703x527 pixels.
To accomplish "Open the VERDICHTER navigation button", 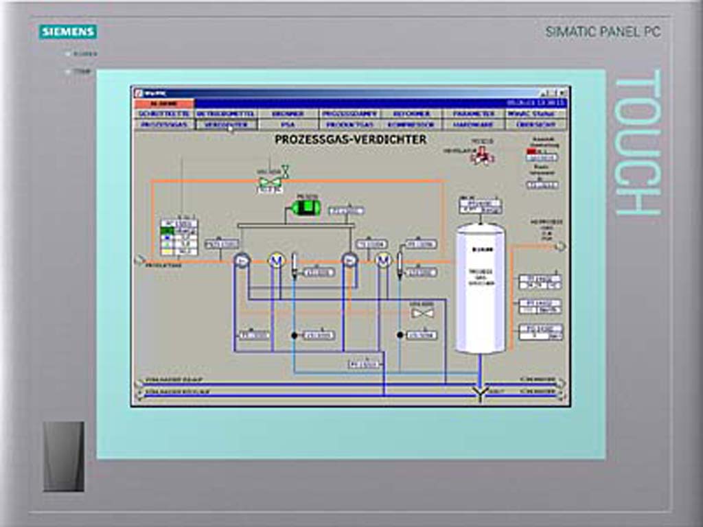I will [227, 125].
